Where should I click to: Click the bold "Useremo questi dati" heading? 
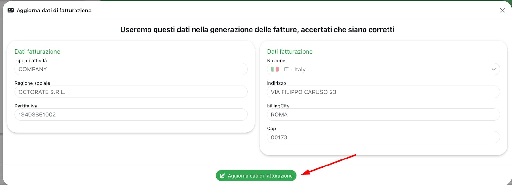tap(257, 30)
